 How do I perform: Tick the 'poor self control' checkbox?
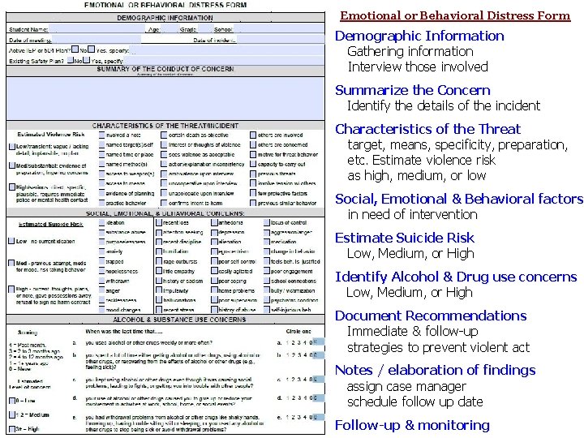coord(214,261)
